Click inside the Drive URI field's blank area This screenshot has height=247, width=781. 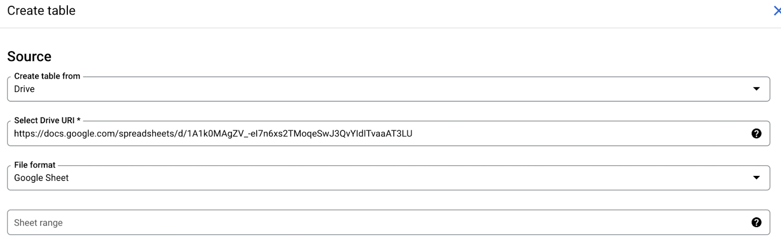[x=581, y=133]
